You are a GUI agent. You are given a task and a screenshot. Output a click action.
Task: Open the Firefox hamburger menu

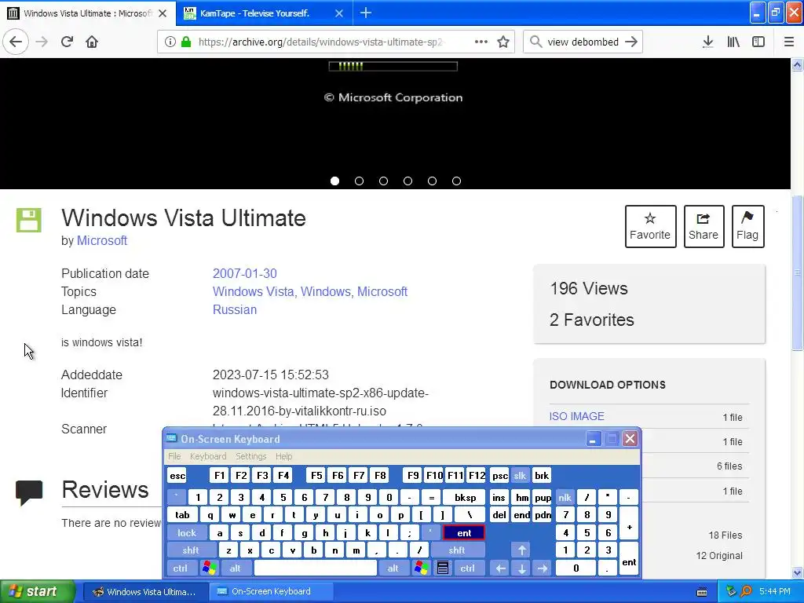coord(789,42)
